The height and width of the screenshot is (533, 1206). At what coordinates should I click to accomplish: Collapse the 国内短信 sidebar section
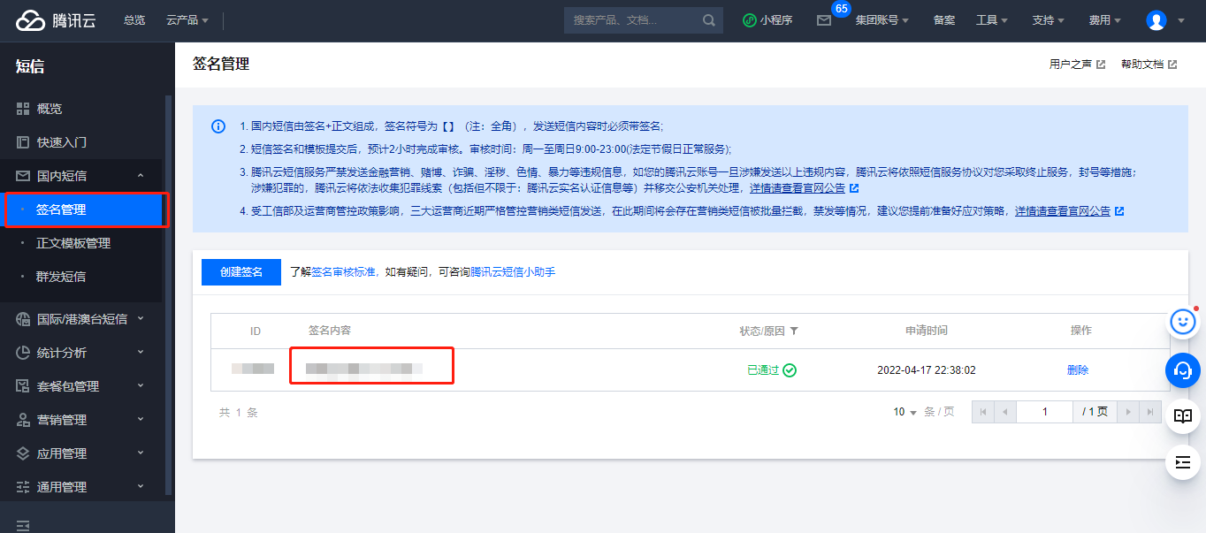click(x=80, y=176)
